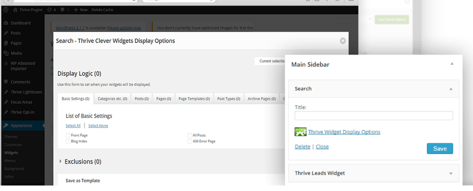Check the 404 Error Page checkbox
Image resolution: width=473 pixels, height=191 pixels.
click(x=190, y=141)
